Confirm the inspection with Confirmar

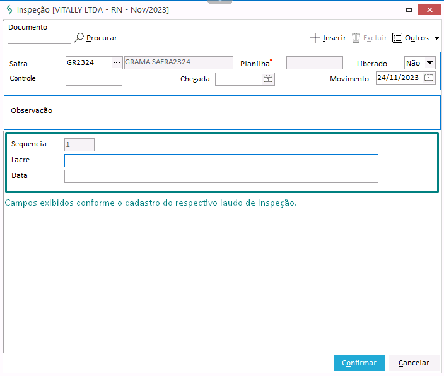pyautogui.click(x=359, y=363)
